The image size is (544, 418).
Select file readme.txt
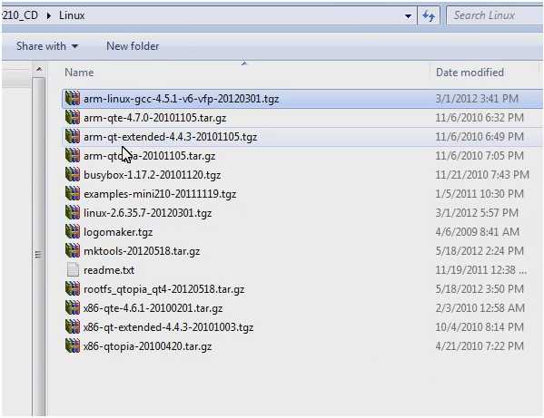109,270
